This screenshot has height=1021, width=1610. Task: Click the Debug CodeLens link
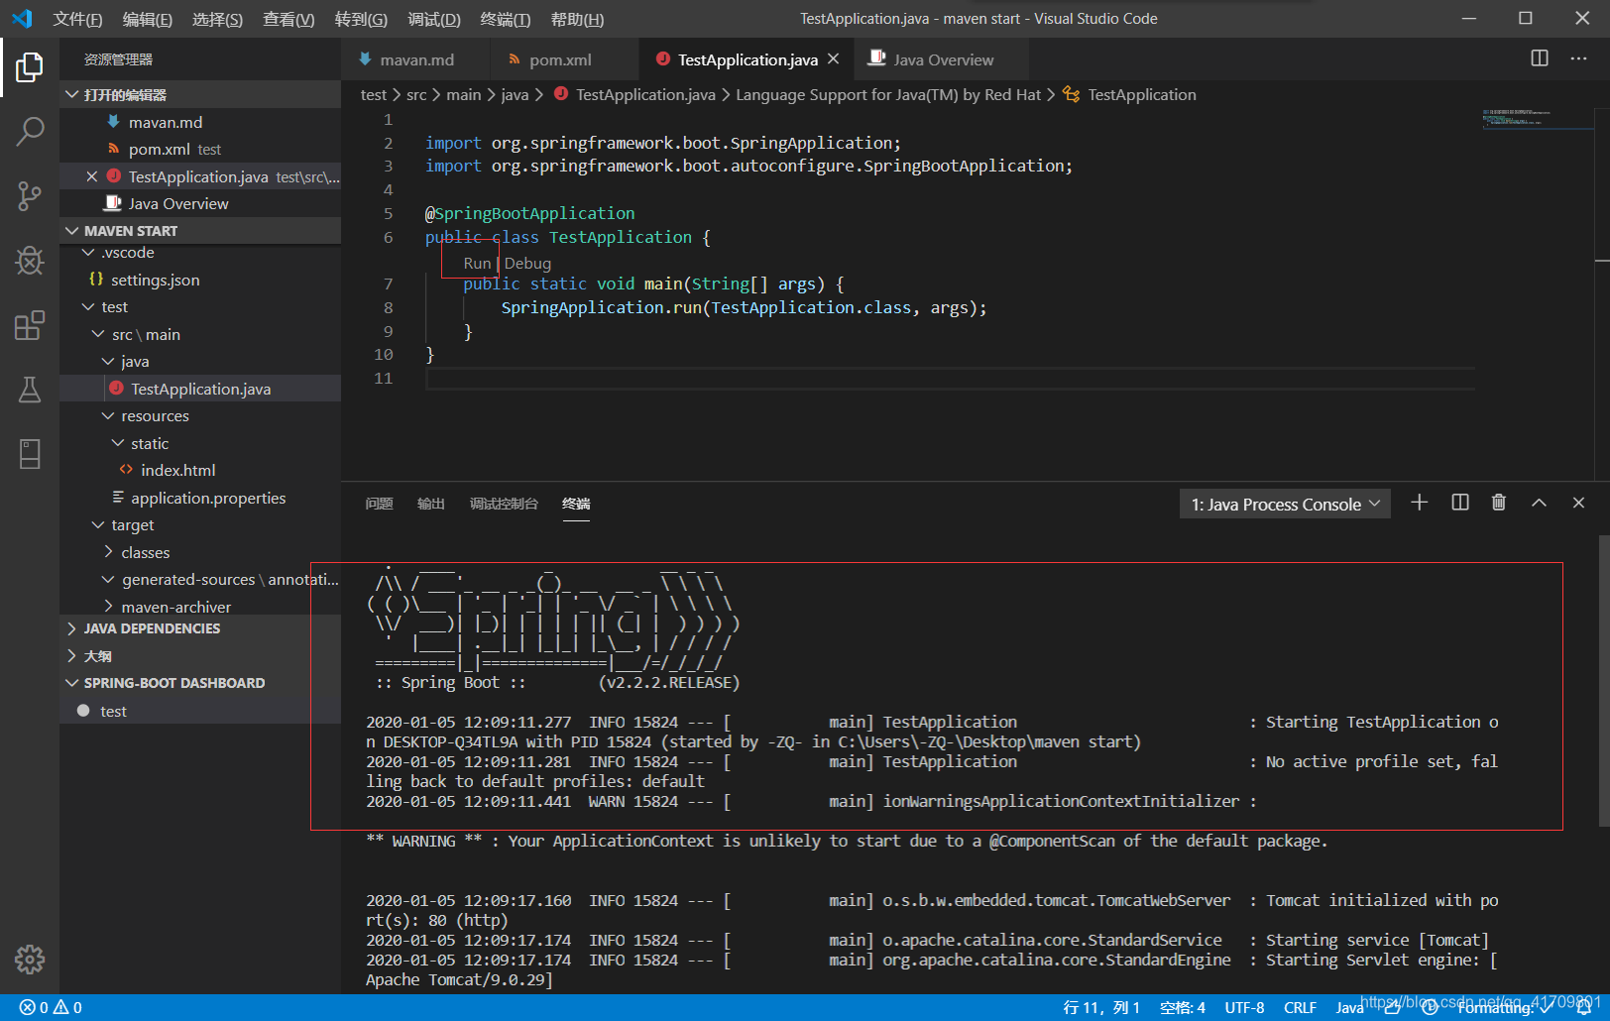[527, 264]
